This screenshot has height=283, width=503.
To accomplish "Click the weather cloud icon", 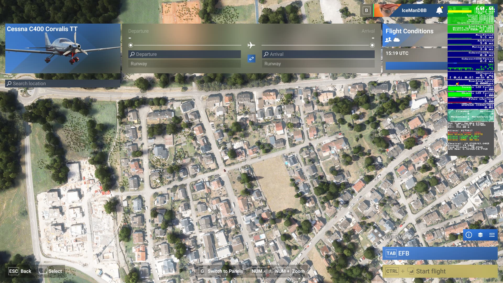I will (397, 40).
